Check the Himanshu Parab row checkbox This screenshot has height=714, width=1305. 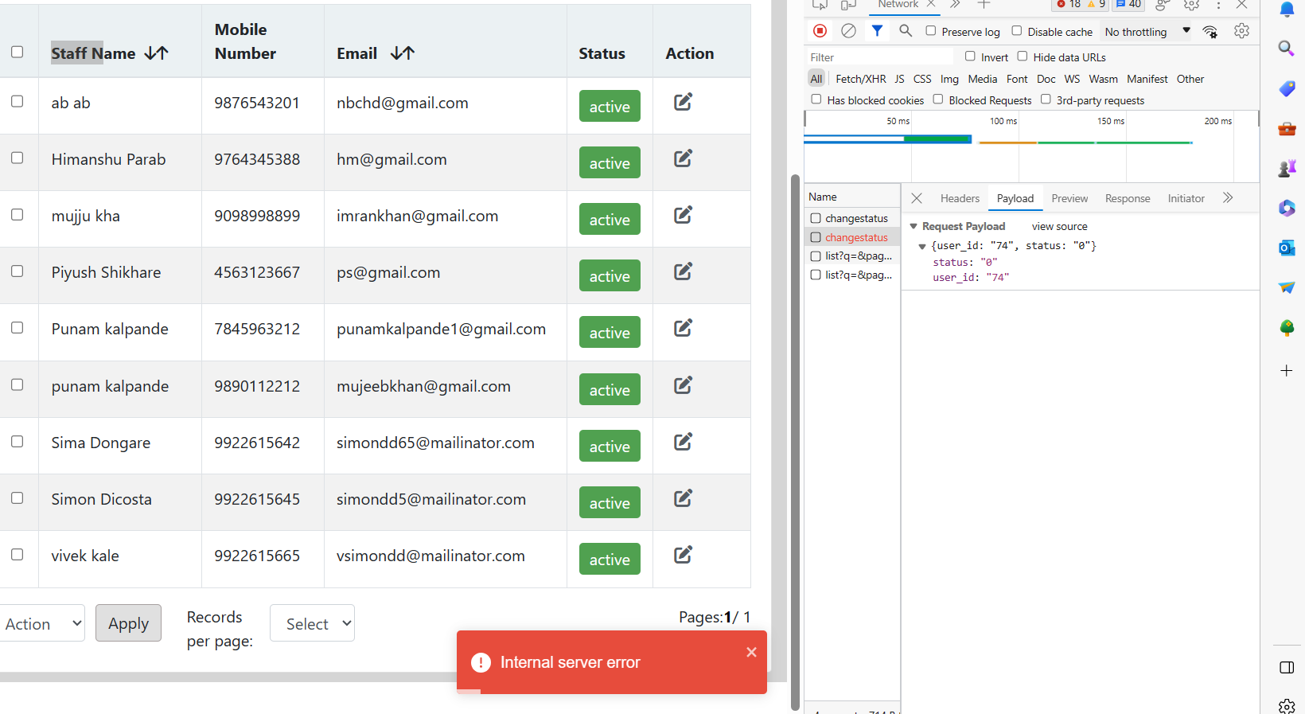click(x=17, y=158)
